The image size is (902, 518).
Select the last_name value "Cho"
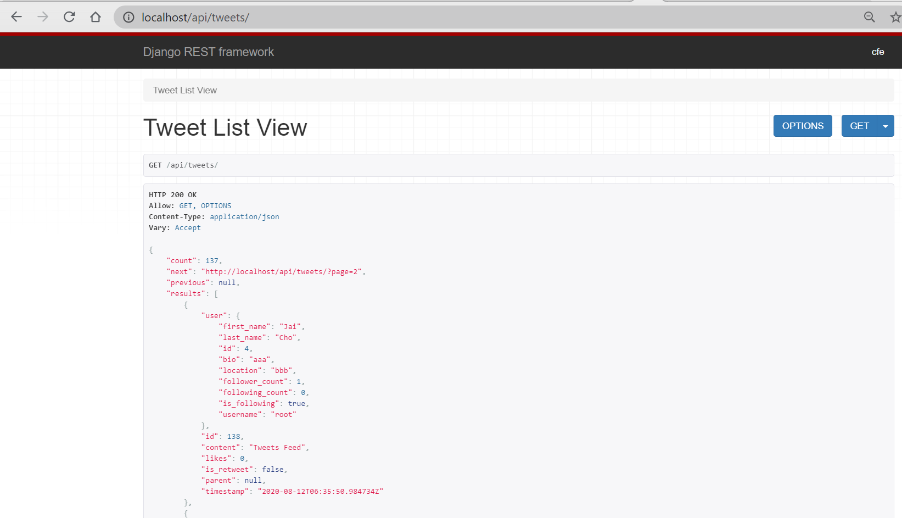coord(285,338)
